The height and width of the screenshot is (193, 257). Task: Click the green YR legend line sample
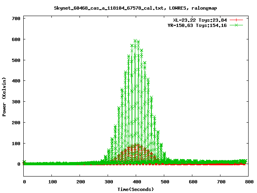(x=236, y=25)
